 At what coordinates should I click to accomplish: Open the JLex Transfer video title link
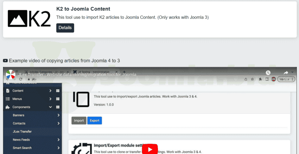(x=77, y=75)
